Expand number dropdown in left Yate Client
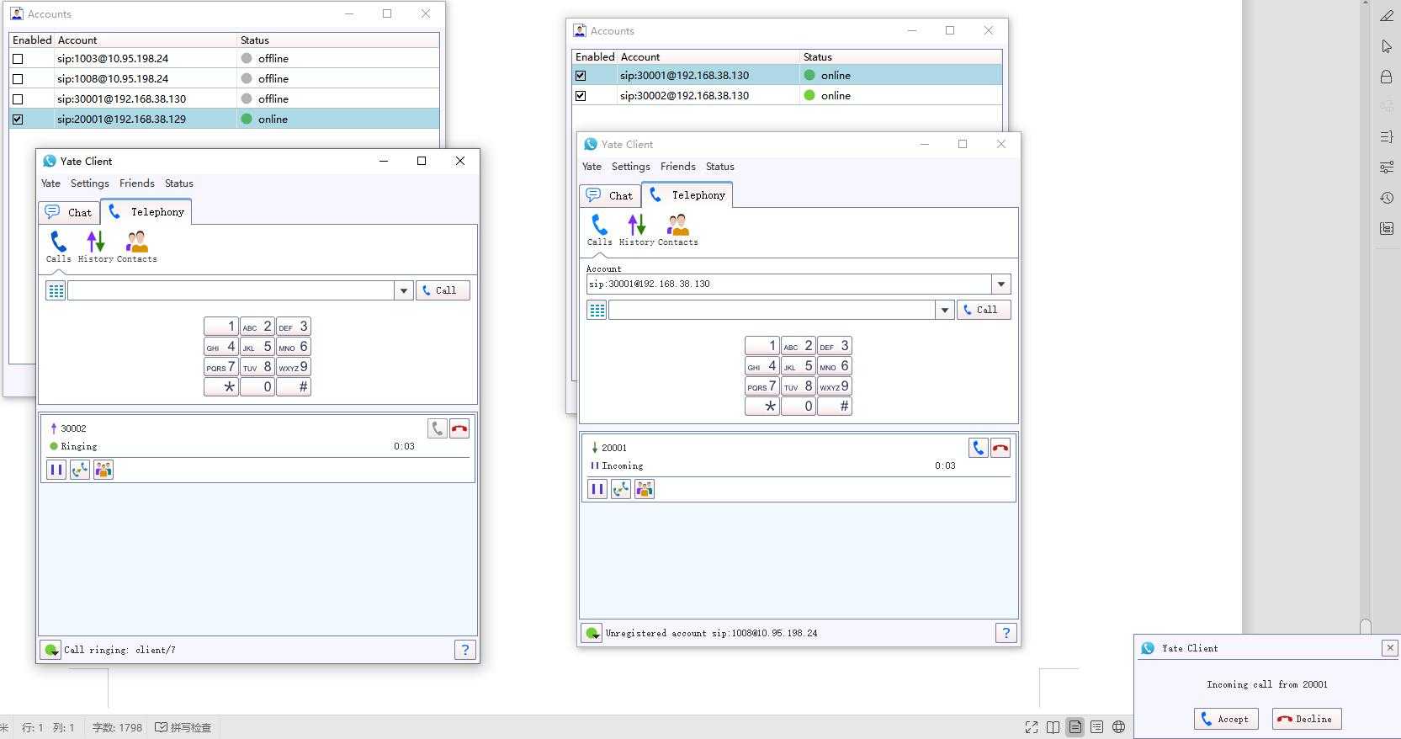Viewport: 1401px width, 739px height. 403,290
